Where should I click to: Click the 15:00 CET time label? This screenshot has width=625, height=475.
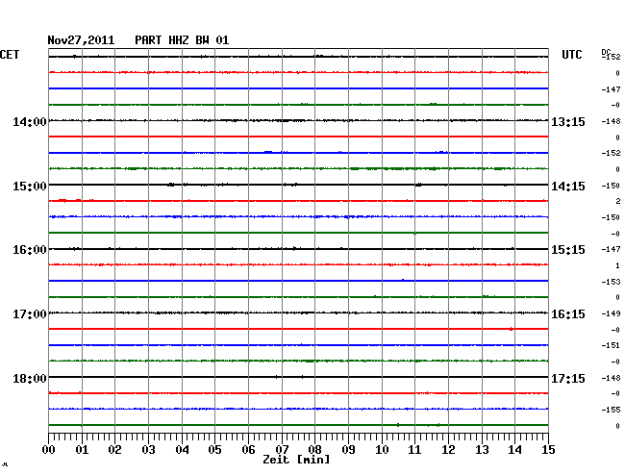[x=30, y=186]
